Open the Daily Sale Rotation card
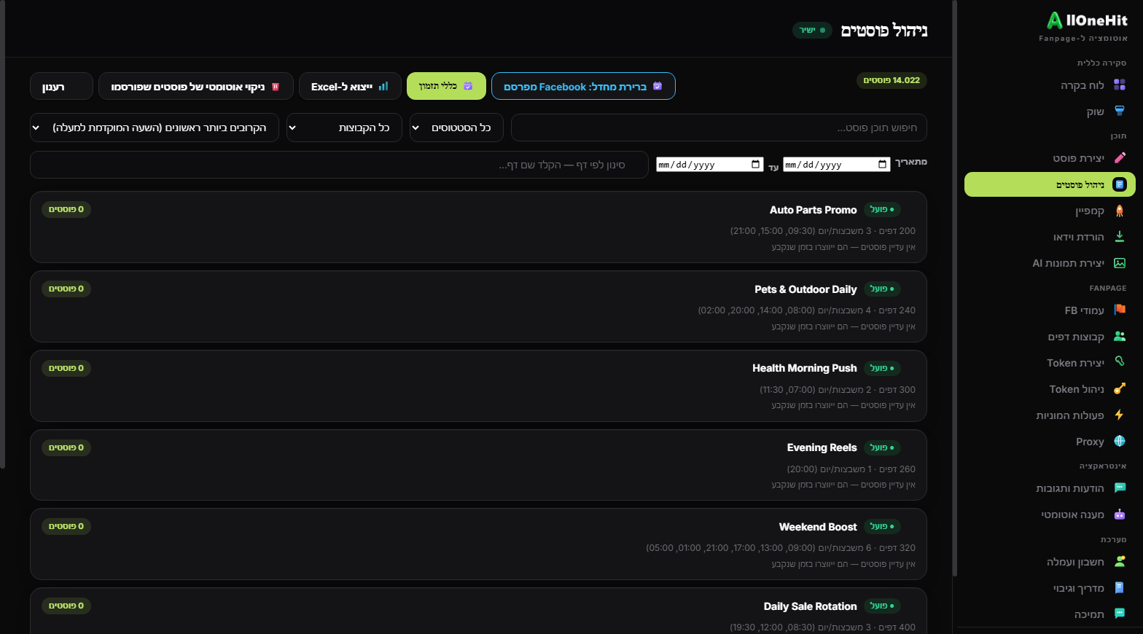Screen dimensions: 1143x634 pos(478,611)
